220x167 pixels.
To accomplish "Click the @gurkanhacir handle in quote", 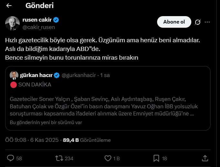I will pyautogui.click(x=78, y=75).
